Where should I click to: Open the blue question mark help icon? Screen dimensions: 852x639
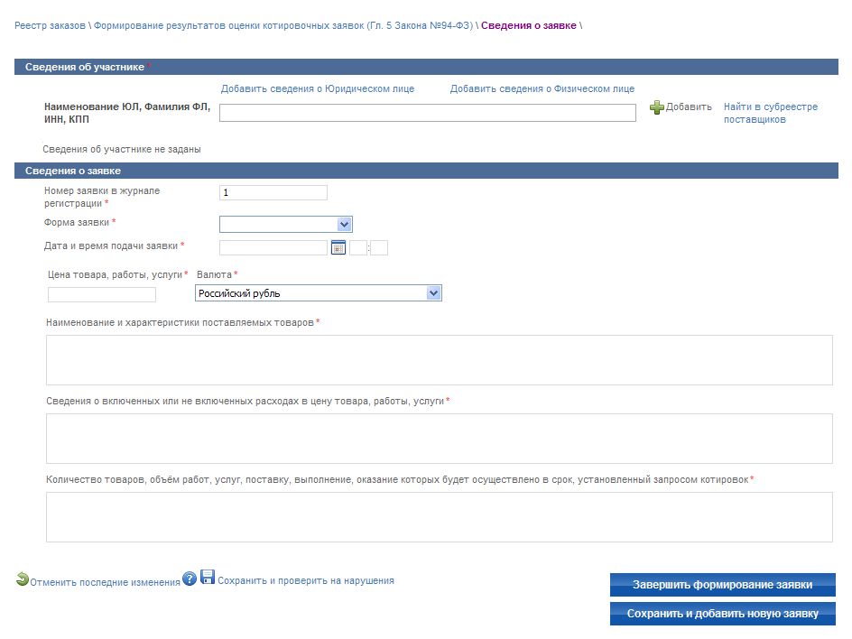pos(190,579)
